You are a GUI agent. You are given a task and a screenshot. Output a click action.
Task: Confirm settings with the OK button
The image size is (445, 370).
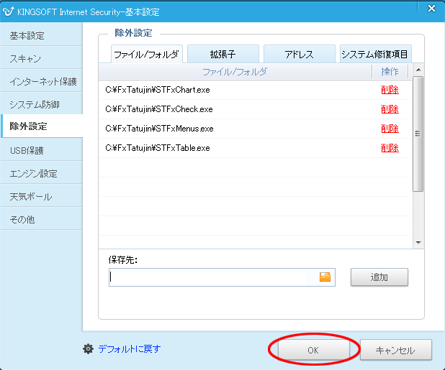pyautogui.click(x=313, y=350)
